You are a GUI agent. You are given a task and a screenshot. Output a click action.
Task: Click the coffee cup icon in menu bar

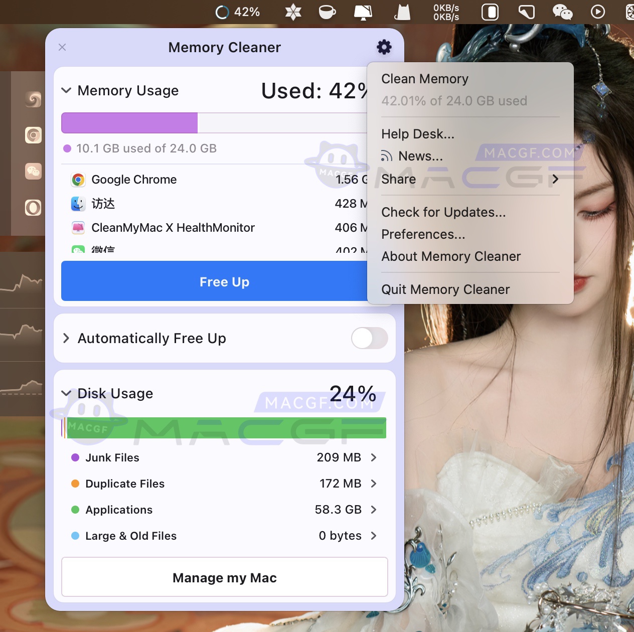[x=327, y=12]
